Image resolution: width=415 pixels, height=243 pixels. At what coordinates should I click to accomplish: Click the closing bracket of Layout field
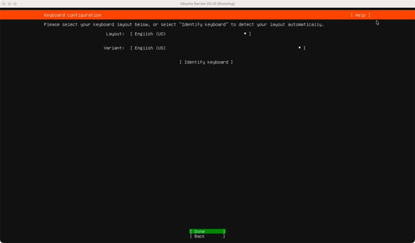pos(250,34)
